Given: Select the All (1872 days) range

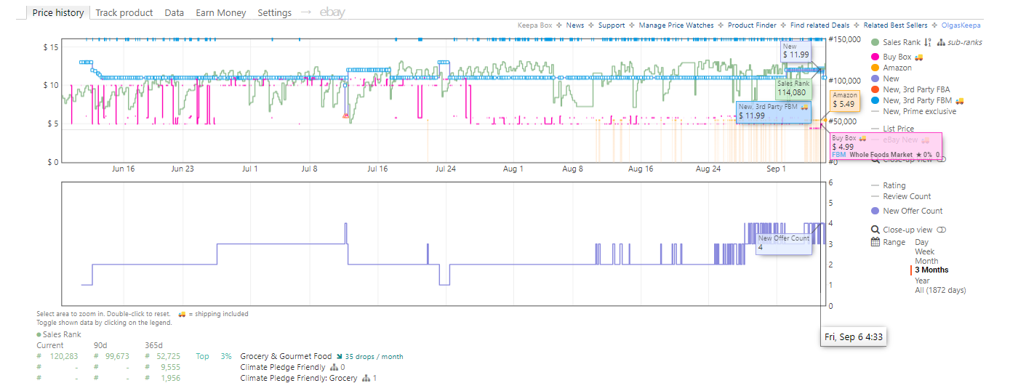Looking at the screenshot, I should 940,290.
